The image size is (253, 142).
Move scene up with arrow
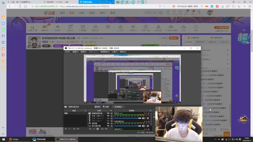point(74,129)
